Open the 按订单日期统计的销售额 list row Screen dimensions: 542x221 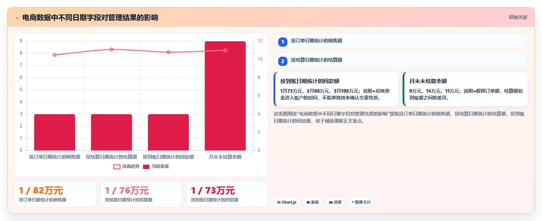coord(400,41)
